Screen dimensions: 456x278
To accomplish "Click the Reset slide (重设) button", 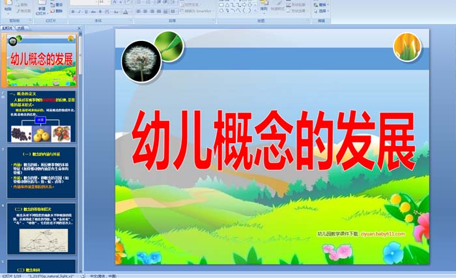I will [x=57, y=5].
